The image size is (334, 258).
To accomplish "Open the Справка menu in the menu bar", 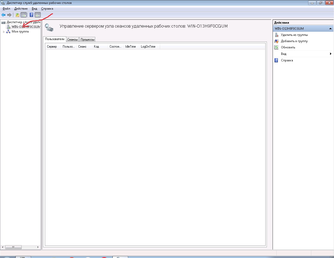I will click(47, 9).
